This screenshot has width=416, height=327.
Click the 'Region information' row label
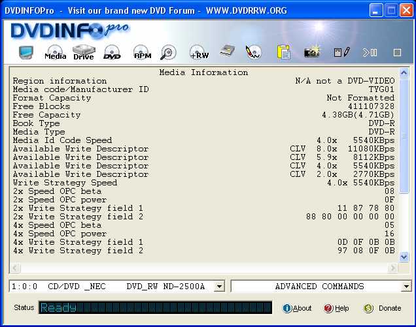(x=60, y=81)
